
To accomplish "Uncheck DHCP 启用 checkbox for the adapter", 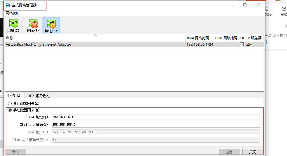I will [x=242, y=45].
